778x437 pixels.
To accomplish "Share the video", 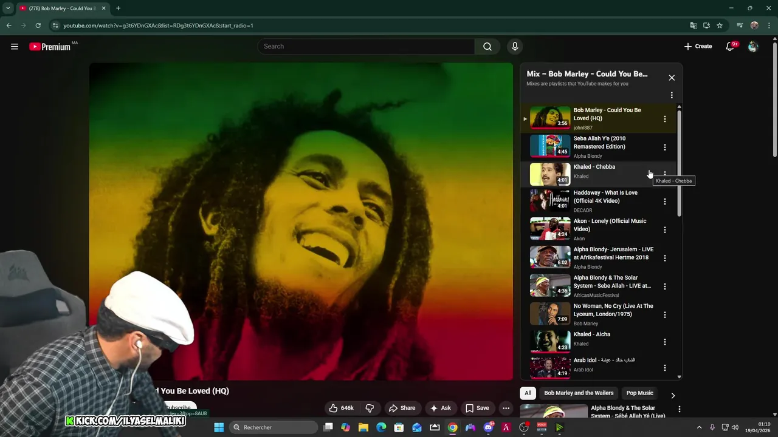I will 402,408.
